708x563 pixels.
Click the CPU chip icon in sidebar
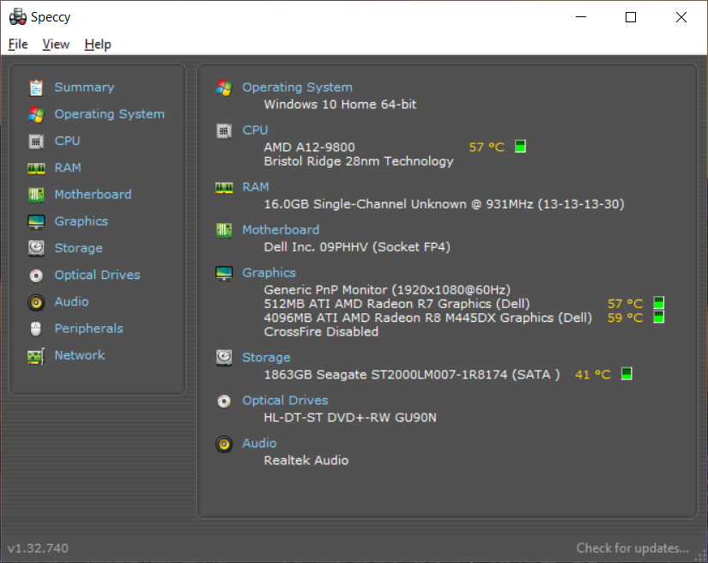click(36, 141)
